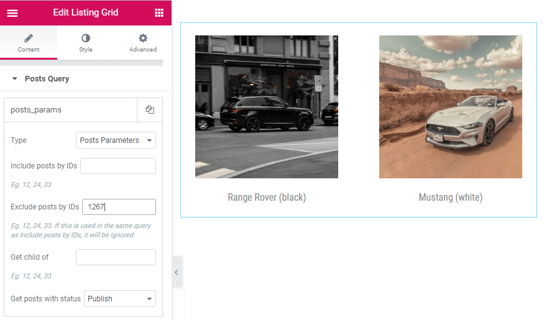Collapse the Posts Query section
The image size is (544, 320).
tap(86, 79)
